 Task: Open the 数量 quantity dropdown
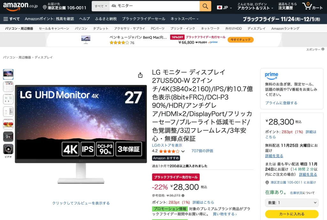pos(292,202)
